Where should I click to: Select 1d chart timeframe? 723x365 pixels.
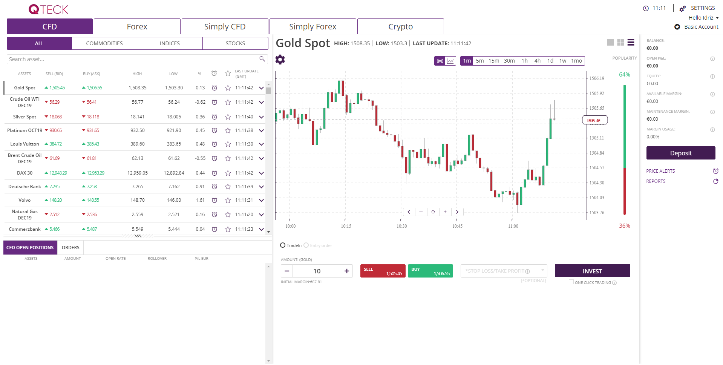[550, 61]
